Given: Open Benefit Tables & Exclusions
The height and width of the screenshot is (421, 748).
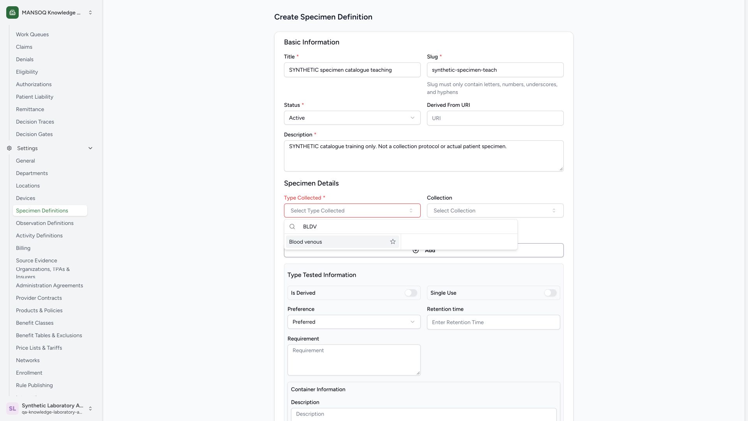Looking at the screenshot, I should [x=49, y=335].
